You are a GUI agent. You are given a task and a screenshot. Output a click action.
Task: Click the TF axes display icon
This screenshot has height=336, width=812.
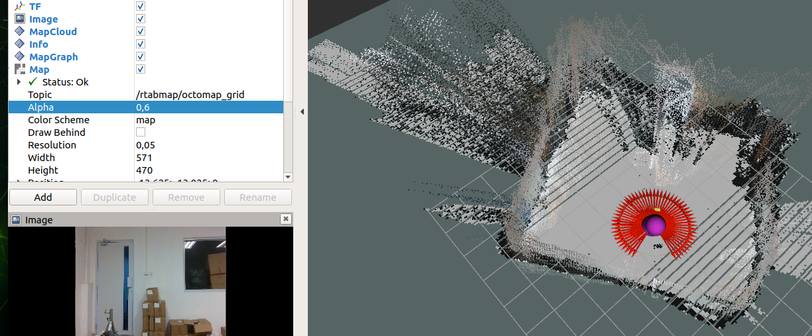point(19,6)
